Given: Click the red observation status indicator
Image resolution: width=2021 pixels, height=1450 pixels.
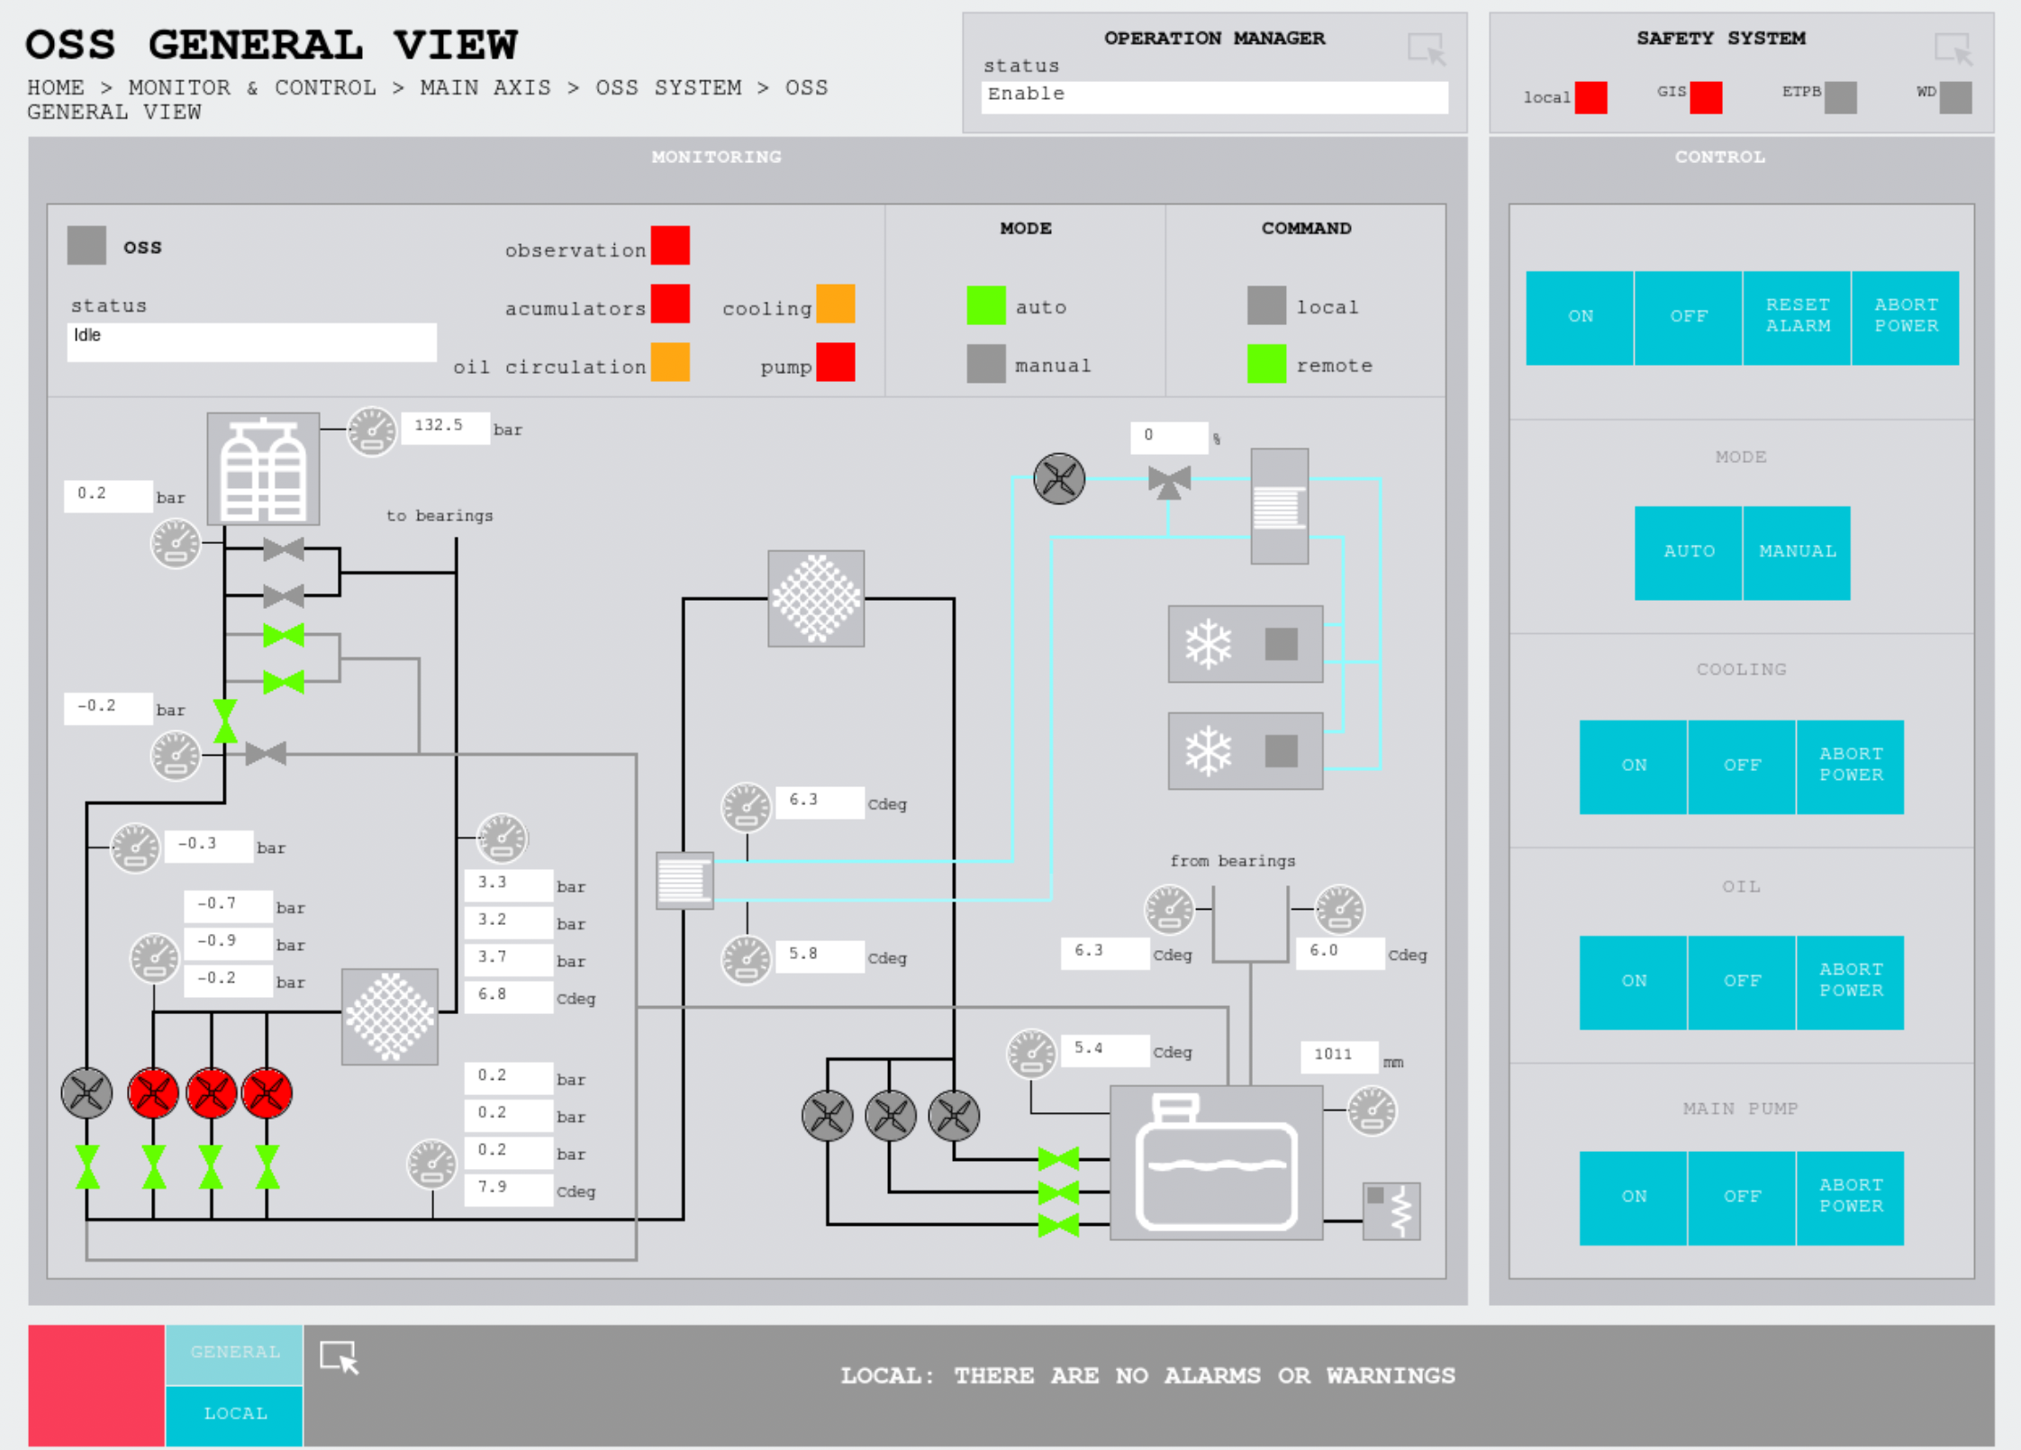Looking at the screenshot, I should (x=670, y=246).
